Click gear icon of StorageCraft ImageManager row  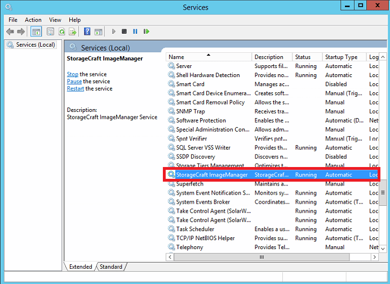[171, 174]
